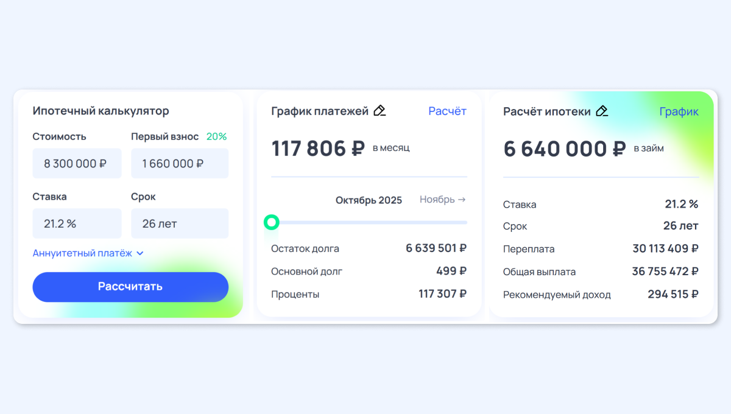The height and width of the screenshot is (414, 731).
Task: Switch to График view in mortgage card
Action: pyautogui.click(x=679, y=111)
